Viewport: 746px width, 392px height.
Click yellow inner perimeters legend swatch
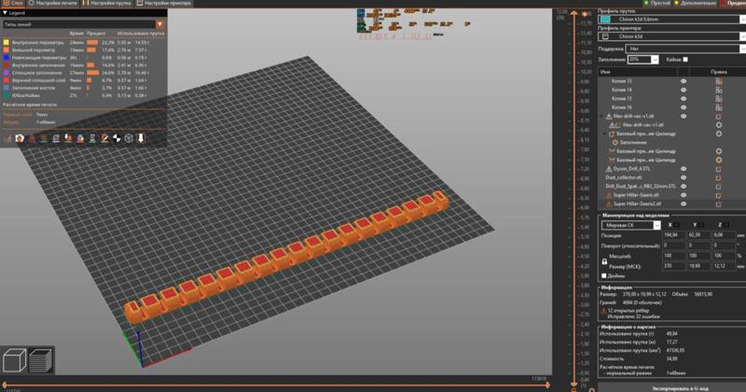(7, 42)
